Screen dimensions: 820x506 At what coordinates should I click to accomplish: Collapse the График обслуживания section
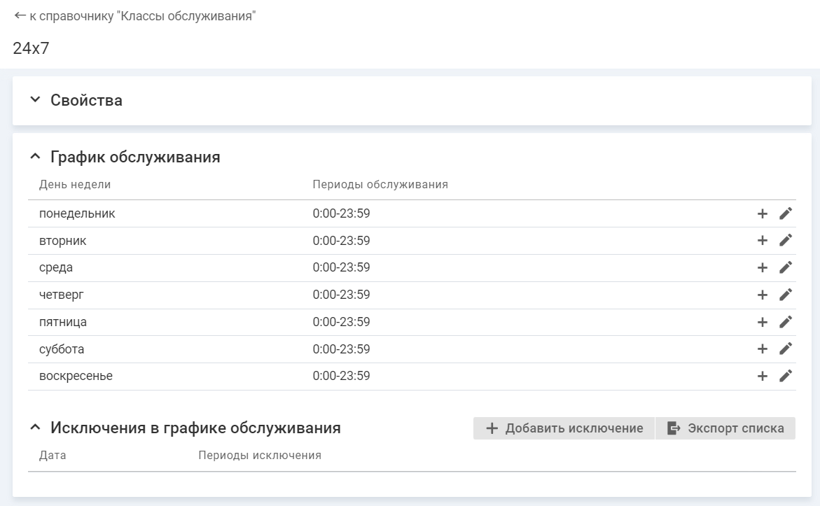pyautogui.click(x=36, y=157)
